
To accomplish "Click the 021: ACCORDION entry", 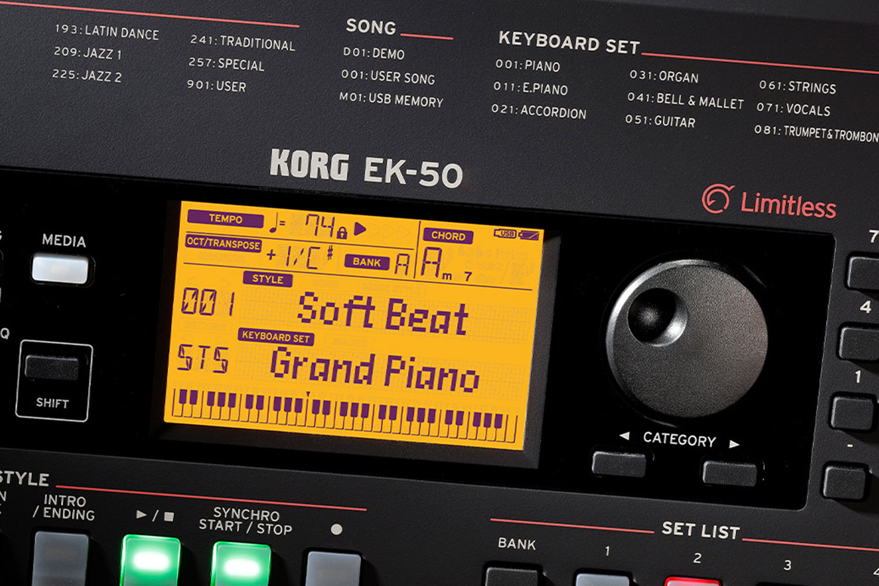I will 539,111.
